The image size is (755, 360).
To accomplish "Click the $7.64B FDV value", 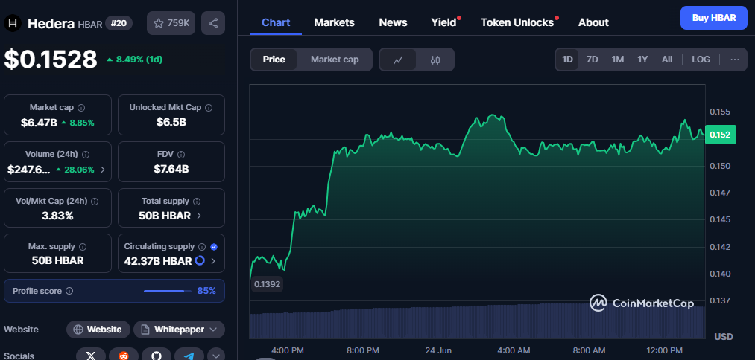I will (171, 169).
